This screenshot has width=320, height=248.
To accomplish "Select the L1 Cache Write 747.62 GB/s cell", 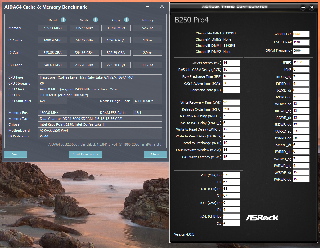I will click(x=84, y=40).
